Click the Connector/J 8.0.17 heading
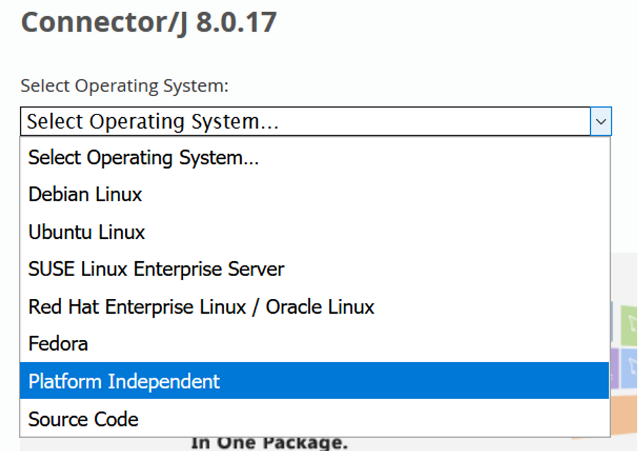Viewport: 642px width, 451px height. (x=149, y=22)
